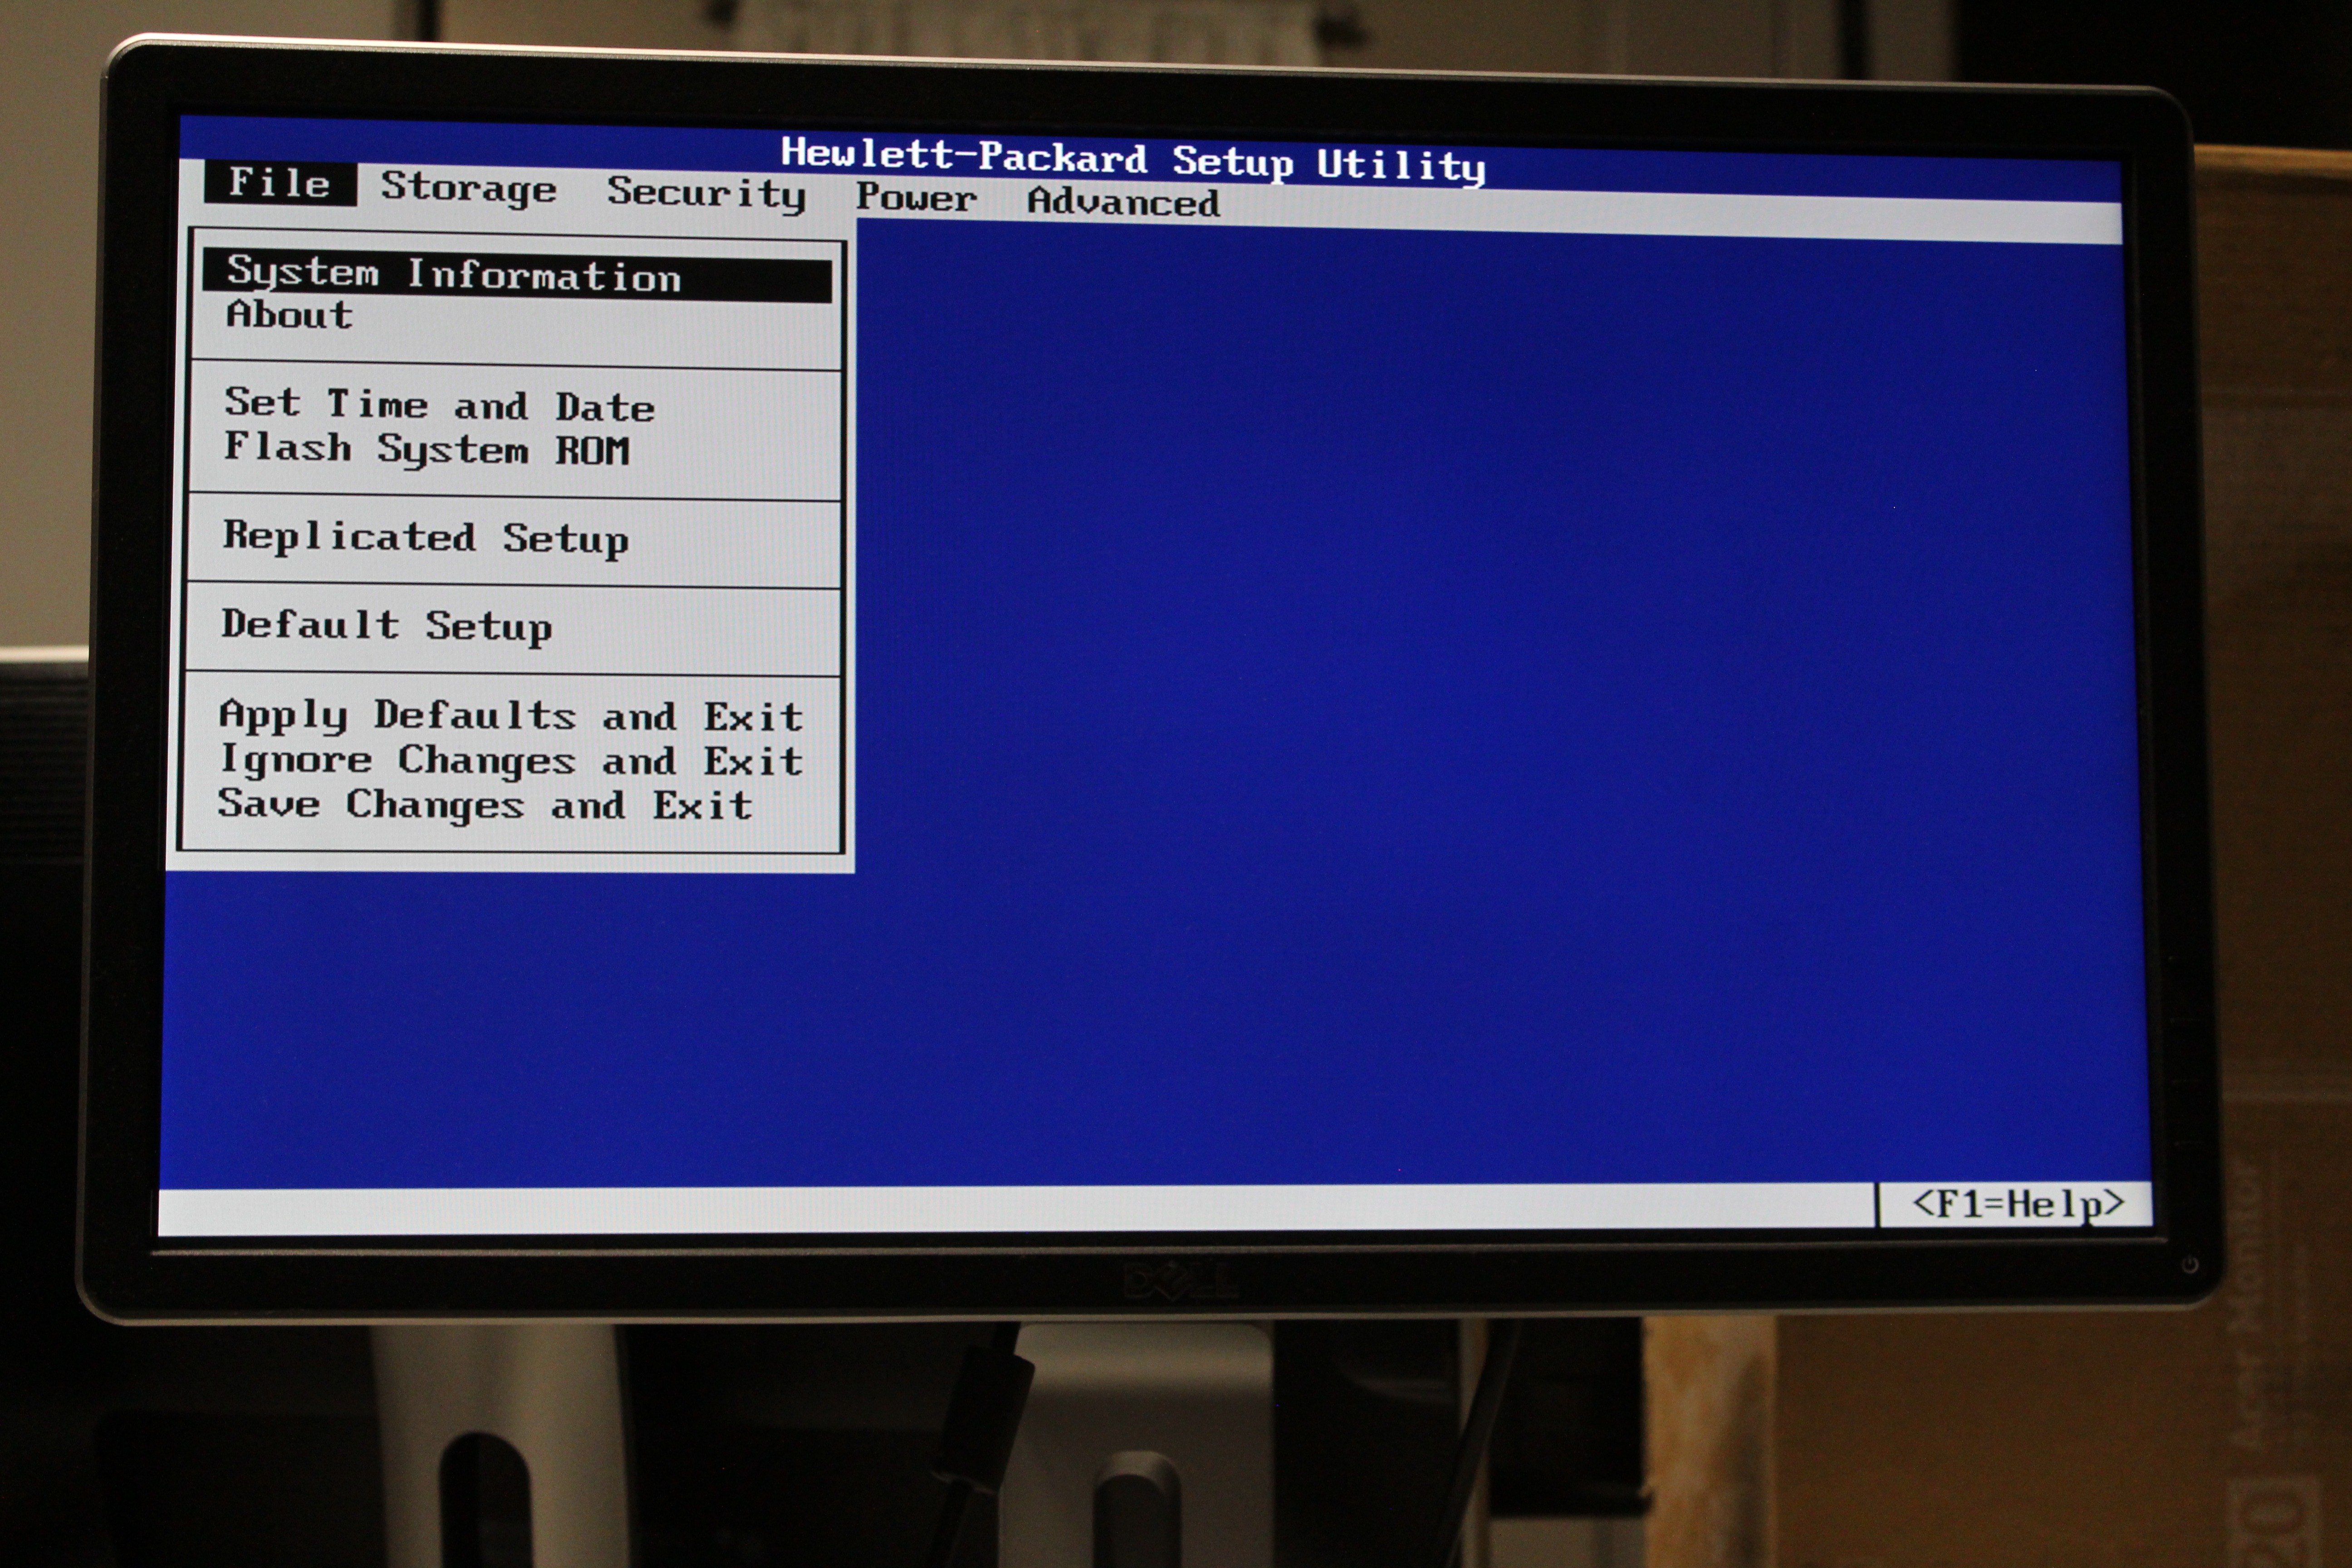Select Ignore Changes and Exit
The width and height of the screenshot is (2352, 1568).
(511, 761)
